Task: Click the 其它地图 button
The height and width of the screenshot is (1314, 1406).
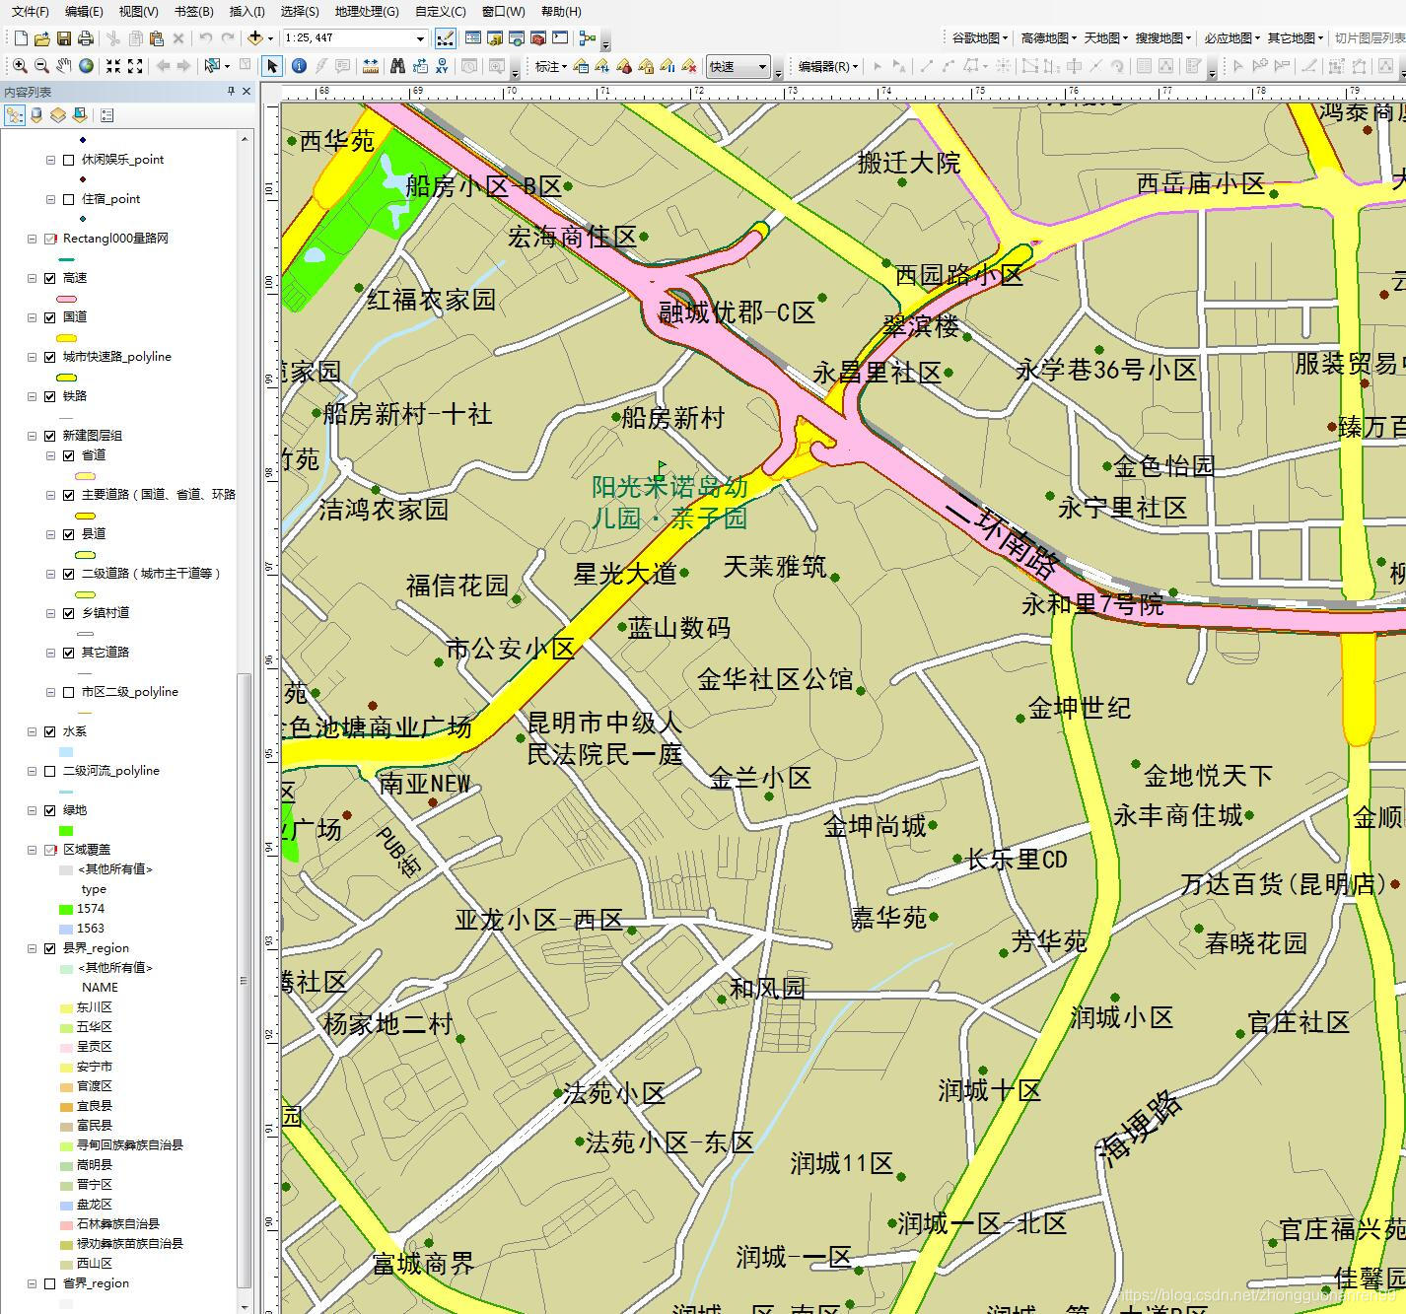Action: (1296, 37)
